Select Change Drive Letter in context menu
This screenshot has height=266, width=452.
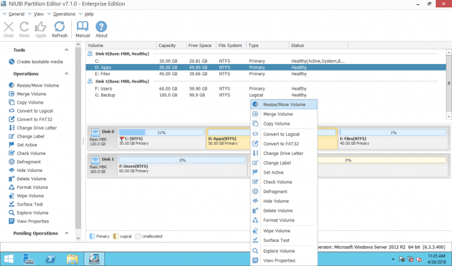point(284,153)
